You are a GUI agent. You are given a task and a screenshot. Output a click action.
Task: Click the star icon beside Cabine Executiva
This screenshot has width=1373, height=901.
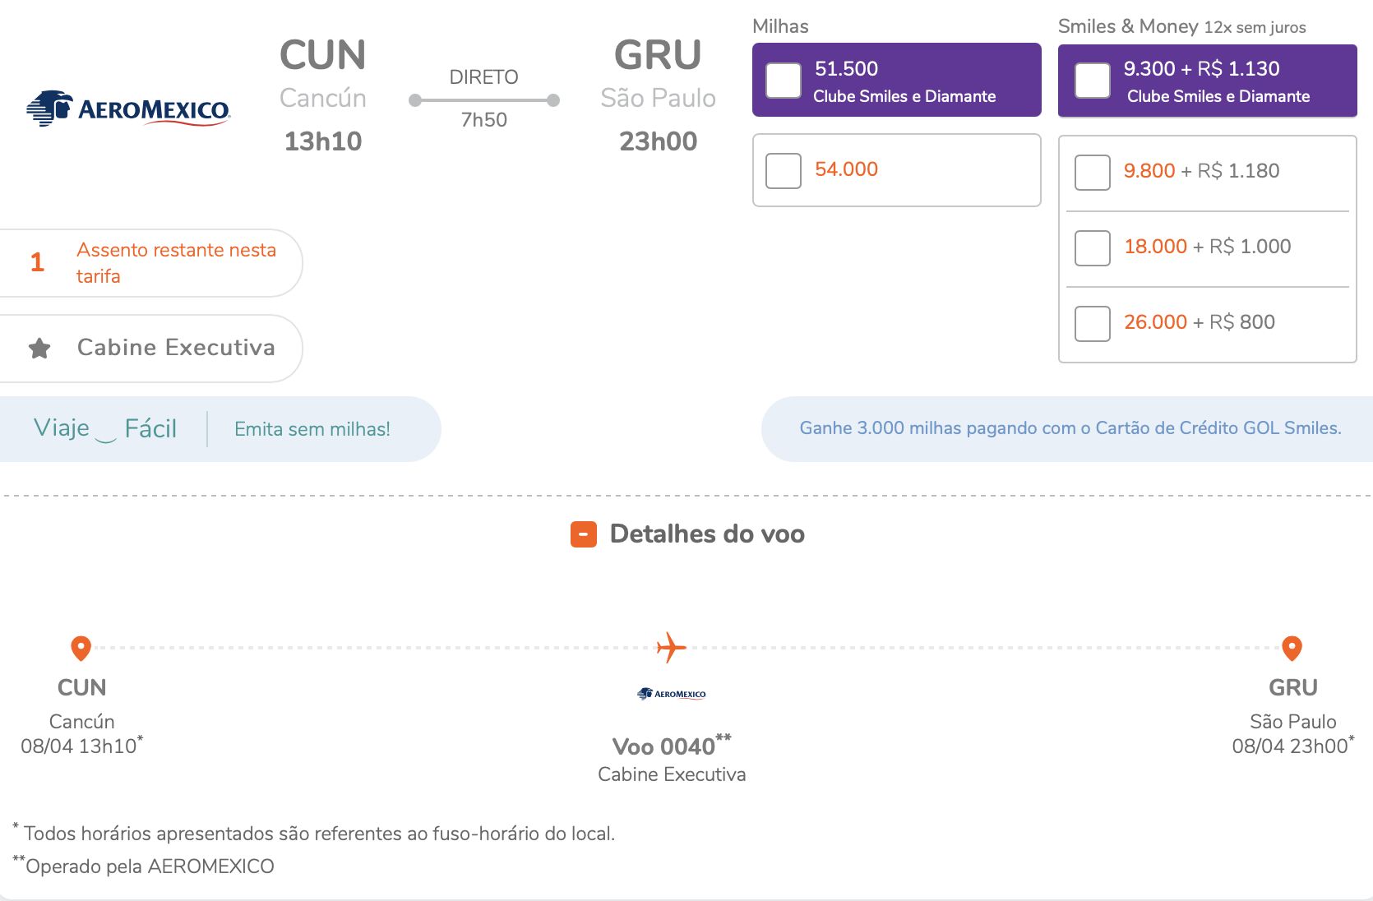(x=39, y=349)
